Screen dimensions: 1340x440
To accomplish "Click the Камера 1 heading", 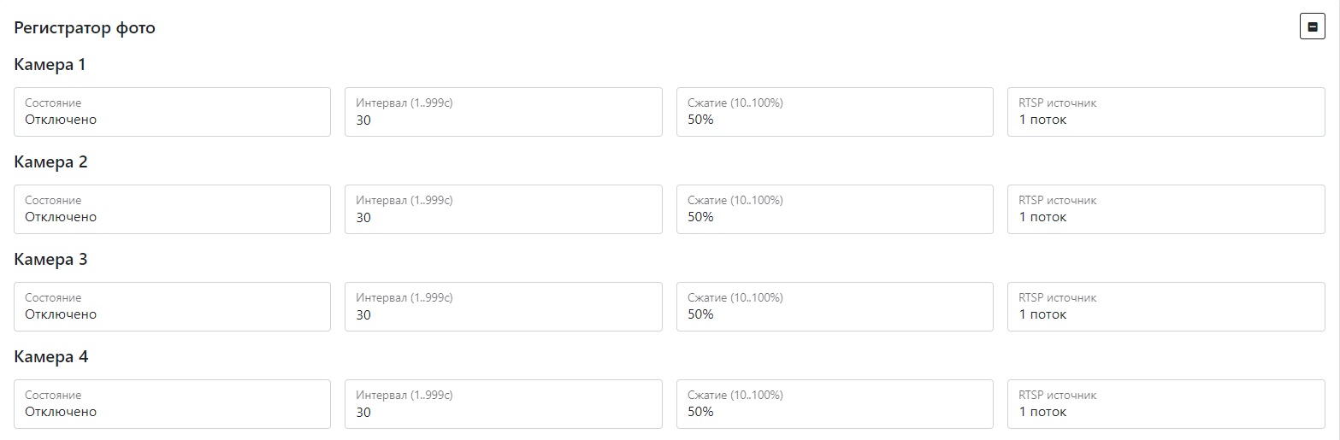I will pos(50,65).
